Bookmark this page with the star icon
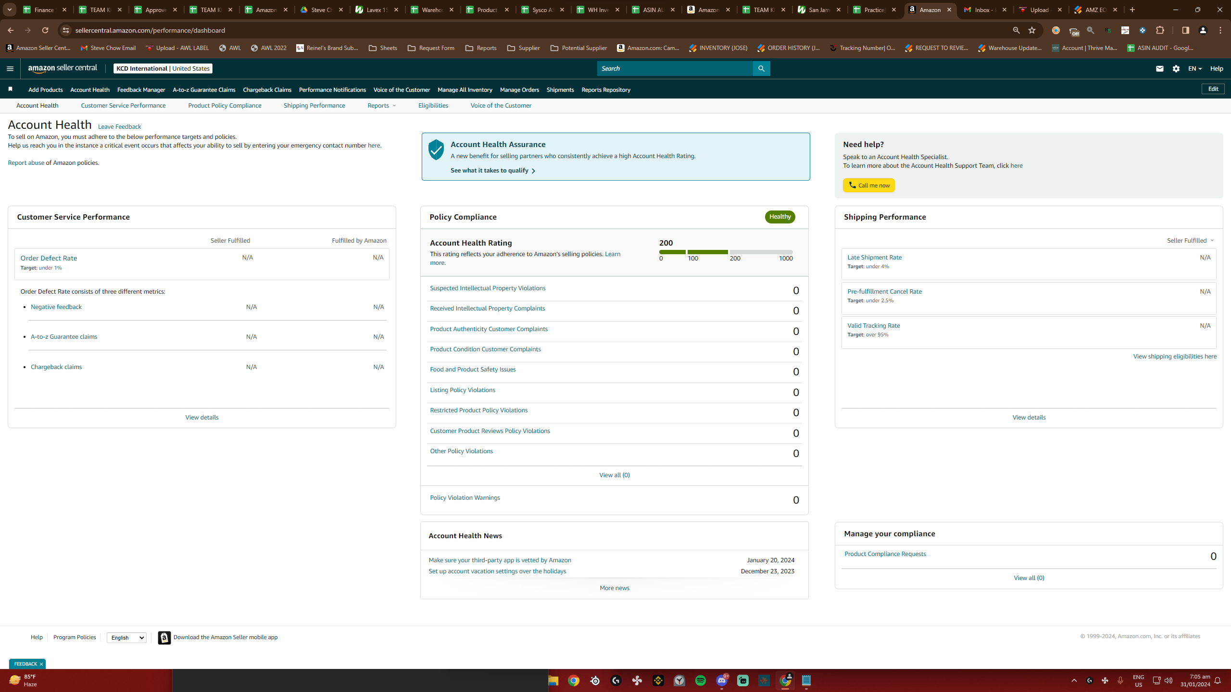The image size is (1231, 692). [1032, 30]
